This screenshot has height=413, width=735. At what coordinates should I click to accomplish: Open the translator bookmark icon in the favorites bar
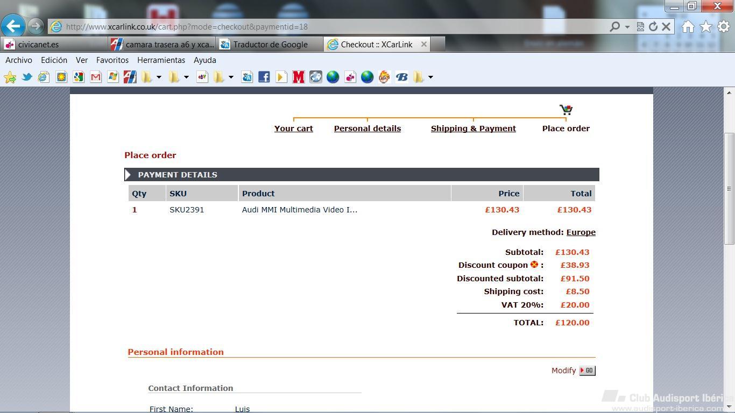pyautogui.click(x=247, y=77)
